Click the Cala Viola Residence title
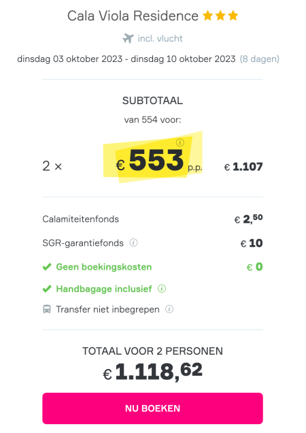Viewport: 306px width, 433px height. (x=133, y=16)
